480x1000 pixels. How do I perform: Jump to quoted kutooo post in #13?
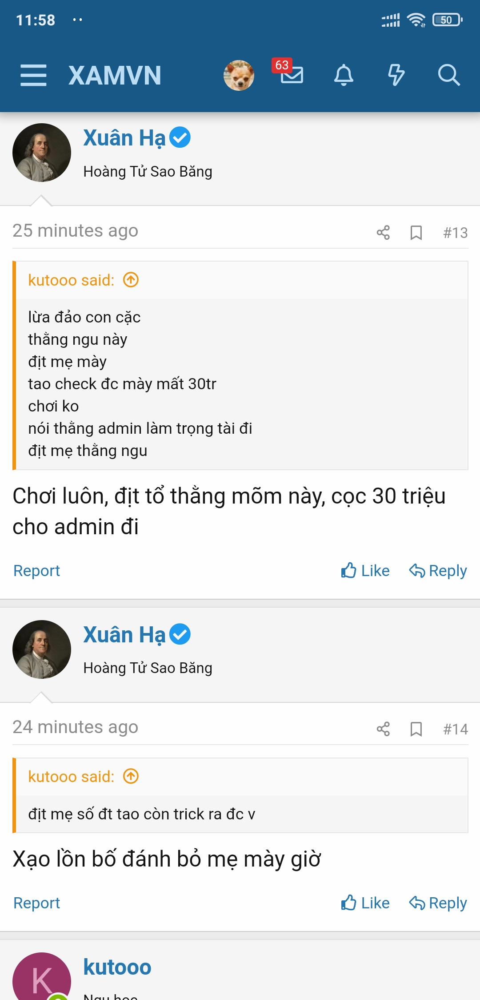(x=131, y=280)
